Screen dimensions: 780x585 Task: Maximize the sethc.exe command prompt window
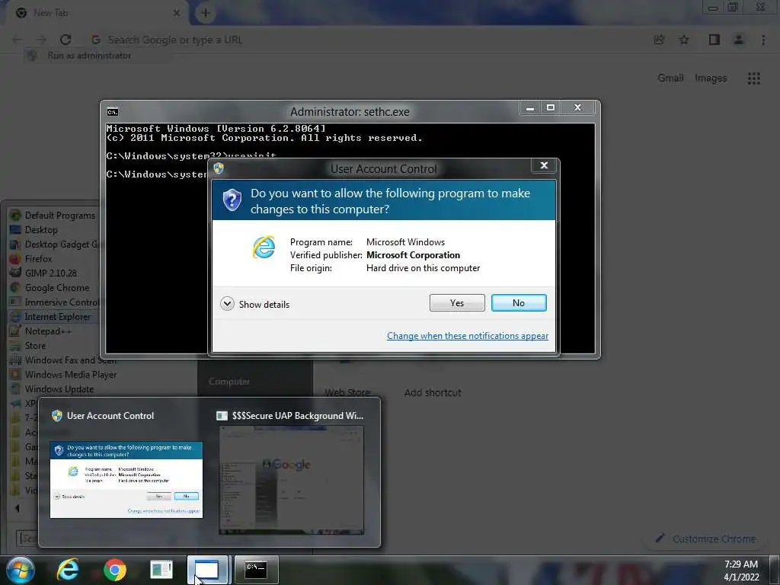pyautogui.click(x=550, y=107)
